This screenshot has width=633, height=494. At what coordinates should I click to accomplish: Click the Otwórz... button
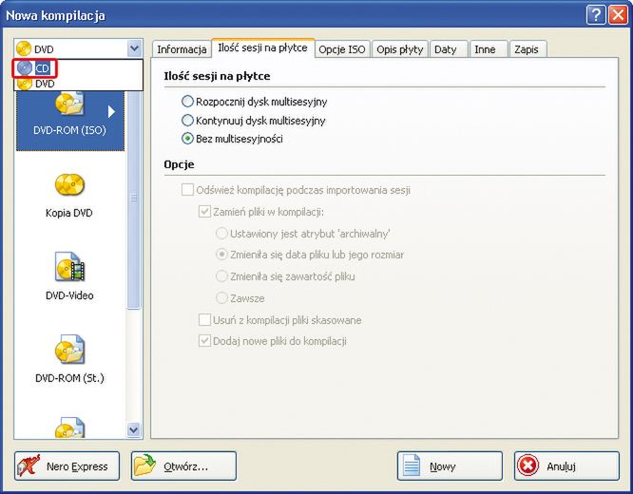(x=183, y=466)
